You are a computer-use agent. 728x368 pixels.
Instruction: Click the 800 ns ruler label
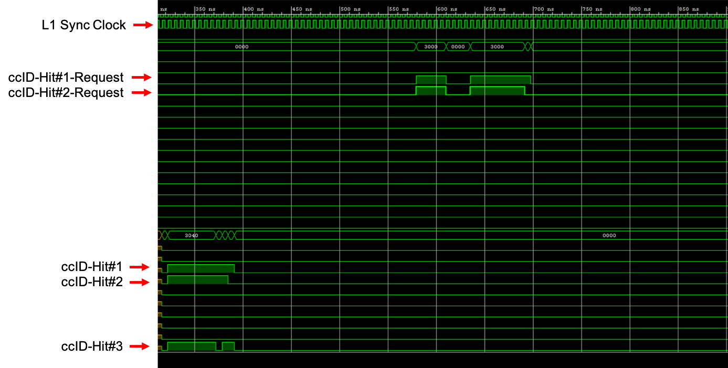[641, 9]
